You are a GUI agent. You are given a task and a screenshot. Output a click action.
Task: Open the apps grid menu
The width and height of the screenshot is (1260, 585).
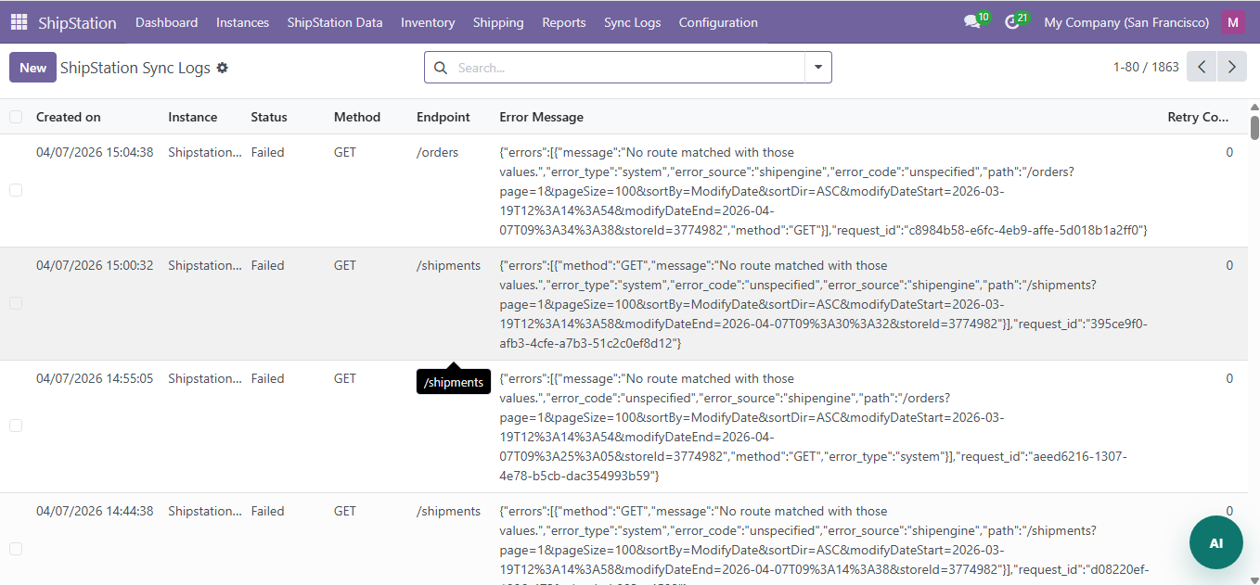point(18,21)
